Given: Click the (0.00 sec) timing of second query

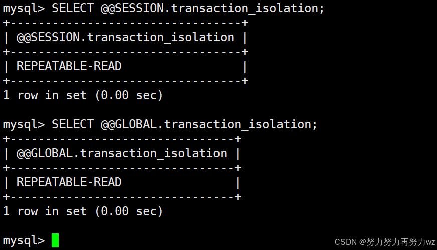Looking at the screenshot, I should (129, 211).
